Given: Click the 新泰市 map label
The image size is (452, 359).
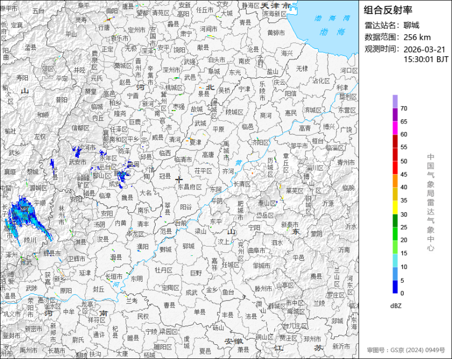Looking at the screenshot, I should pos(290,224).
